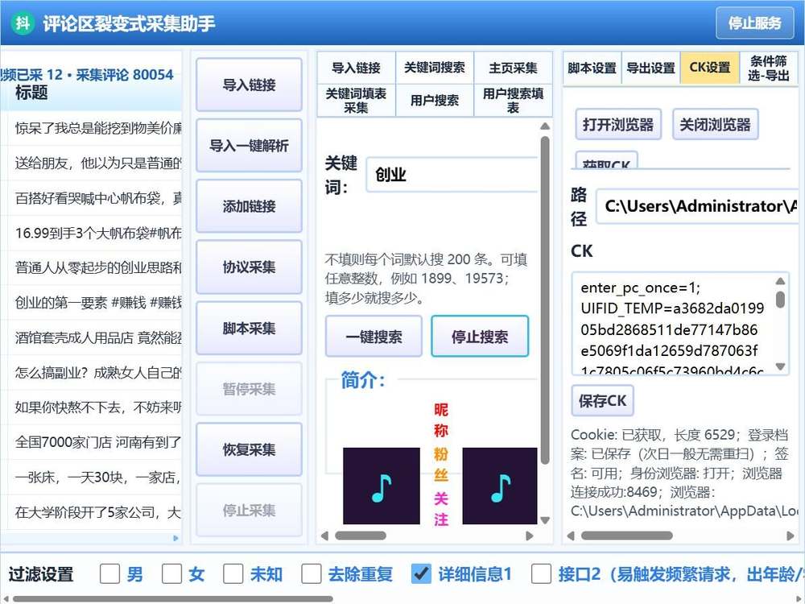
Task: Focus the 关键词 input field containing 创业
Action: 452,175
